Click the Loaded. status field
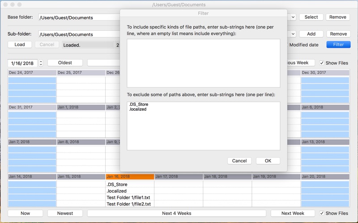Screen dimensions: 358x223 pyautogui.click(x=88, y=45)
